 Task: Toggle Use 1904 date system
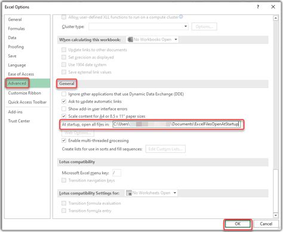(64, 65)
